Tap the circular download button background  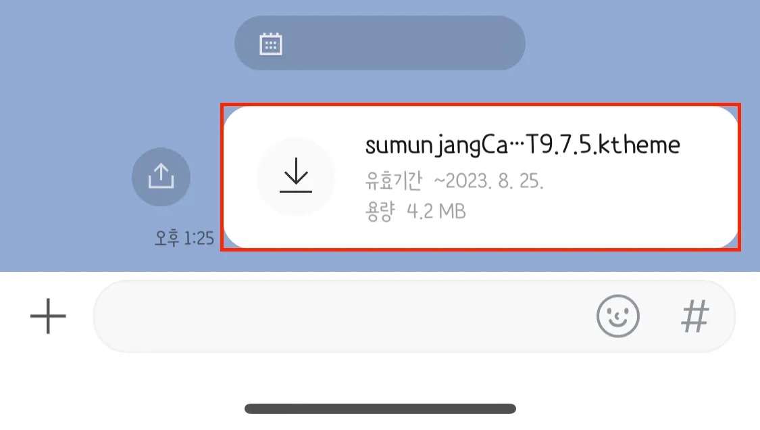pyautogui.click(x=296, y=176)
